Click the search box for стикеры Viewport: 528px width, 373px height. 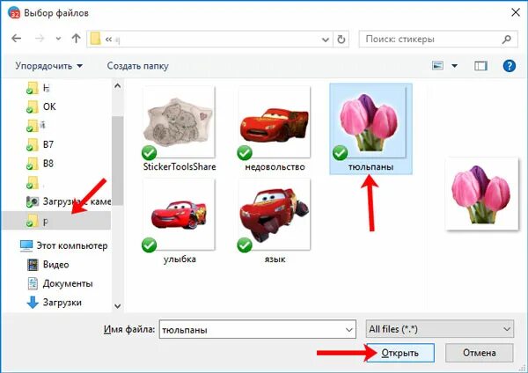438,40
